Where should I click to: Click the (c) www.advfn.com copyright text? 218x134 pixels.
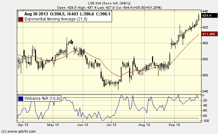[x=19, y=131]
